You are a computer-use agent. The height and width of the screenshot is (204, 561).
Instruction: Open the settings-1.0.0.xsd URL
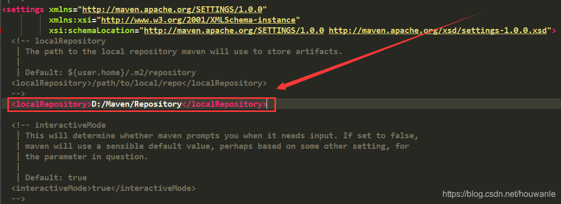coord(438,30)
